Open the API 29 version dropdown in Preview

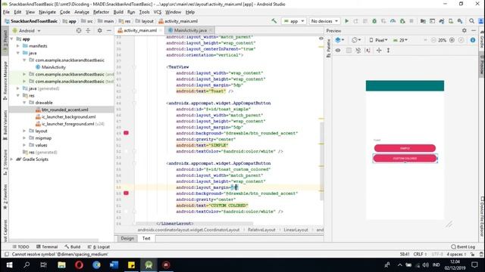(400, 40)
